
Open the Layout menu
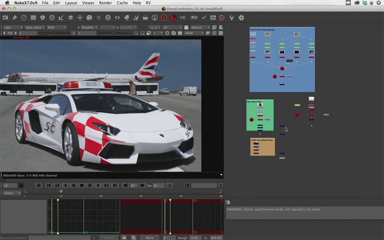tap(71, 3)
